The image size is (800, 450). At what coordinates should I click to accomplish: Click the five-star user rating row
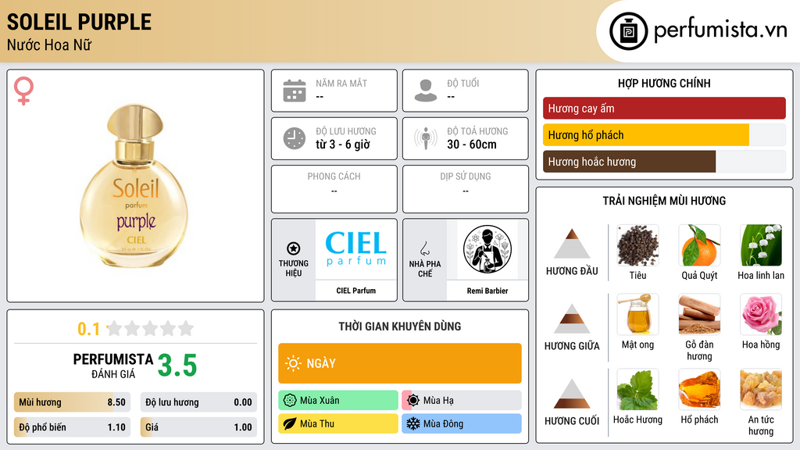[151, 328]
